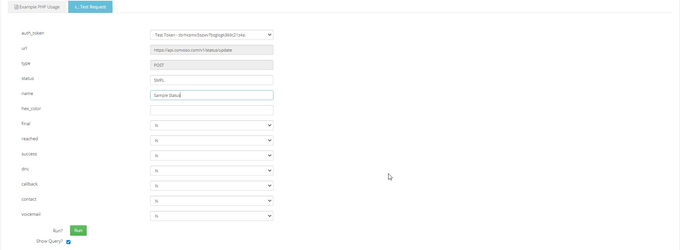
Task: Expand the voicemail dropdown
Action: tap(211, 216)
